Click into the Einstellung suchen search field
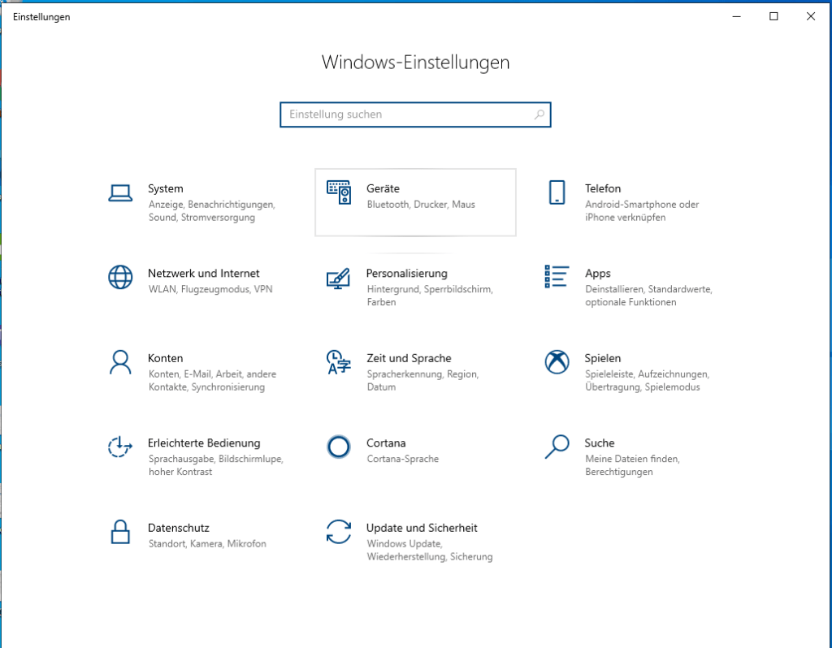Screen dimensions: 832x648 click(406, 114)
